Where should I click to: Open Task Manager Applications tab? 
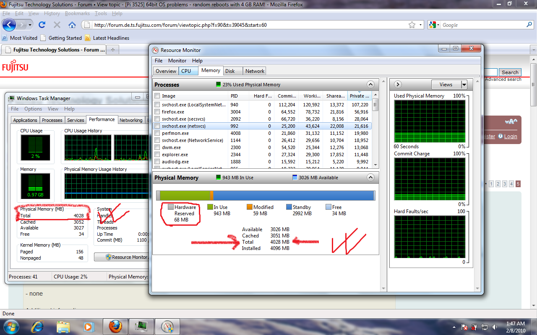25,120
